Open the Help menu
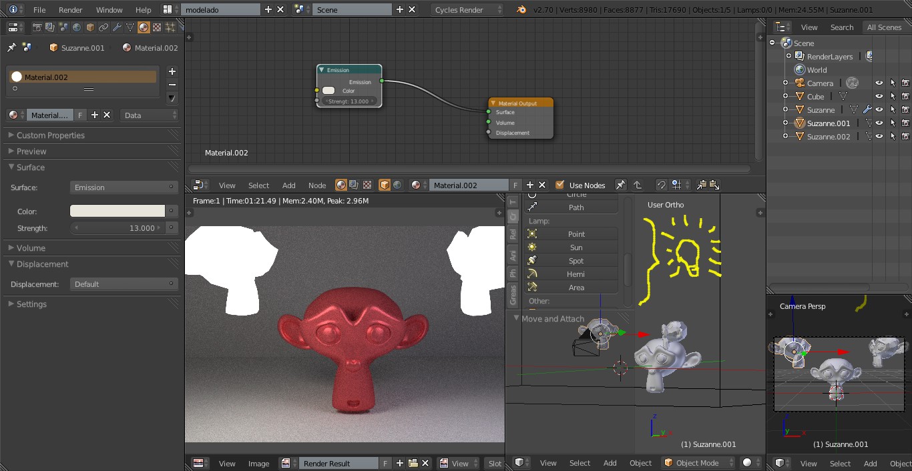Screen dimensions: 912x471 (x=144, y=9)
